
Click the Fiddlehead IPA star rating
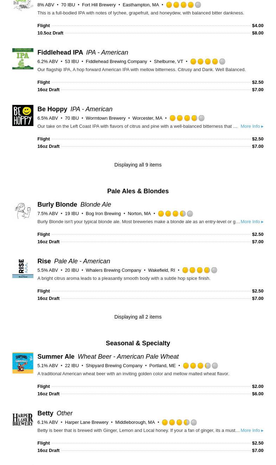click(207, 62)
